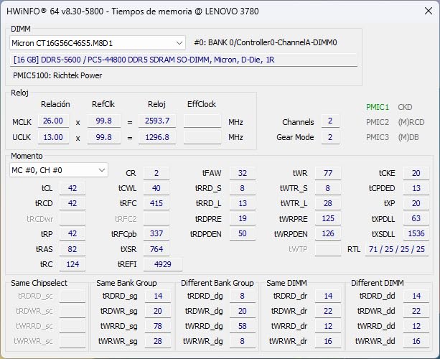440x359 pixels.
Task: Click the tWRWR_sg value 28
Action: click(x=158, y=341)
